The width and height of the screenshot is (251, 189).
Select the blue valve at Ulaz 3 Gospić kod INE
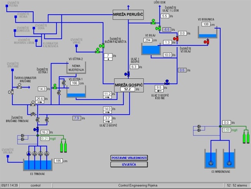click(x=167, y=82)
